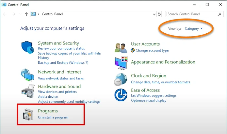
Task: Click the forward navigation arrow
Action: [x=13, y=14]
